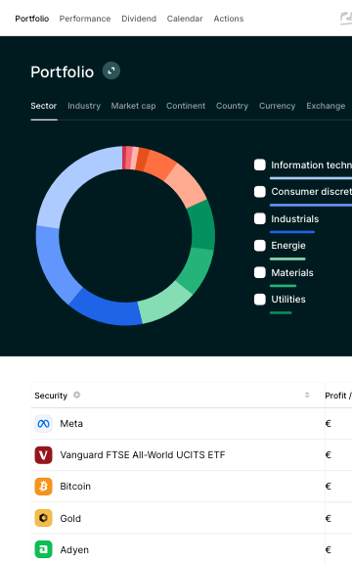Click the Gold logo icon

(43, 518)
